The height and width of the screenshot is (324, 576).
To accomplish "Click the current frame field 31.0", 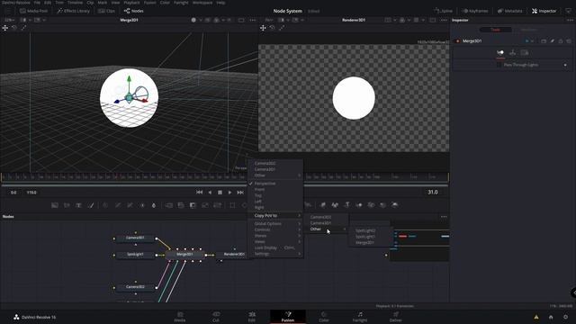I will (433, 192).
